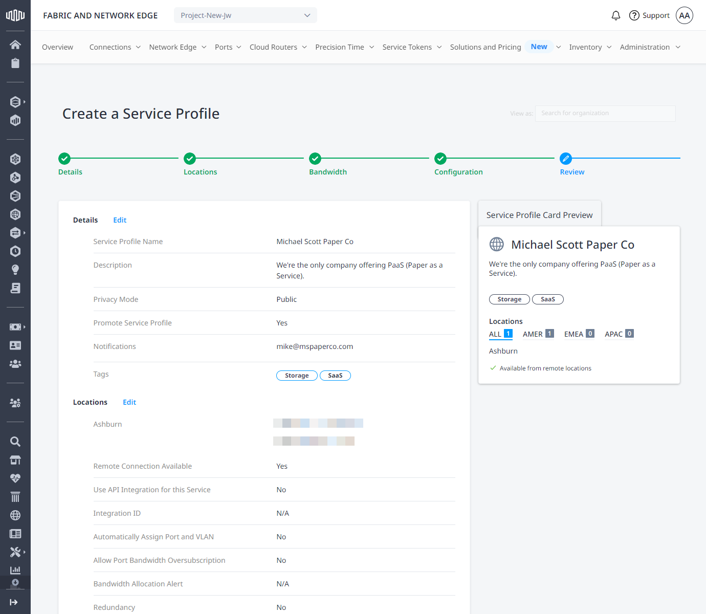Click the Ashburn location in card preview
Viewport: 706px width, 614px height.
click(503, 351)
